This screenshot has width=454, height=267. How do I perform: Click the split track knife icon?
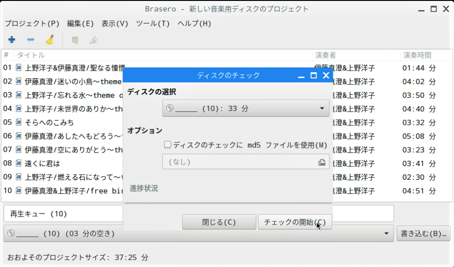pyautogui.click(x=94, y=40)
